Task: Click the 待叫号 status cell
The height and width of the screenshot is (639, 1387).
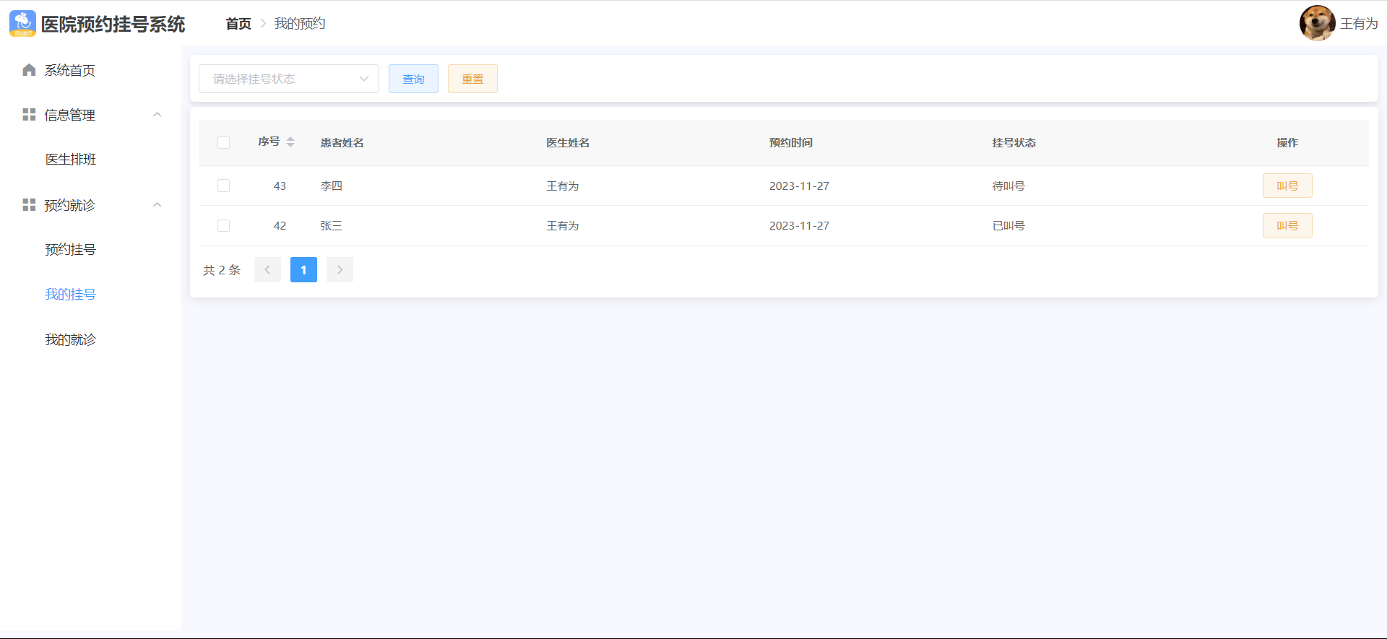Action: (x=1008, y=186)
